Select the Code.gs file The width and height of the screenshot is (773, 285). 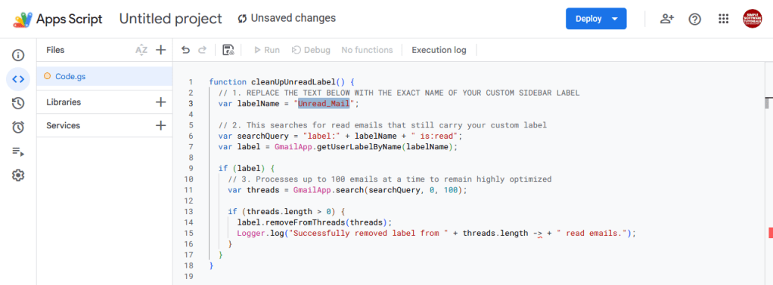(x=104, y=76)
